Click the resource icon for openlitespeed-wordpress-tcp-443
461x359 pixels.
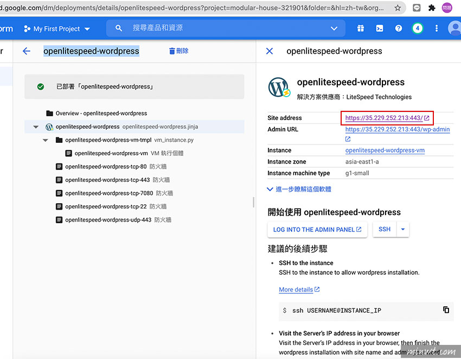pos(59,180)
